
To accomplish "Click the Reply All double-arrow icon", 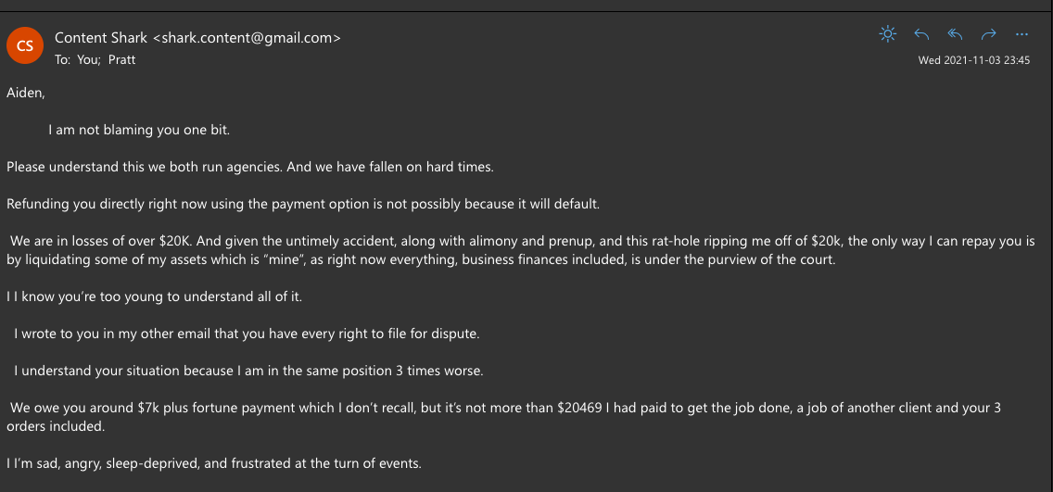I will tap(955, 34).
